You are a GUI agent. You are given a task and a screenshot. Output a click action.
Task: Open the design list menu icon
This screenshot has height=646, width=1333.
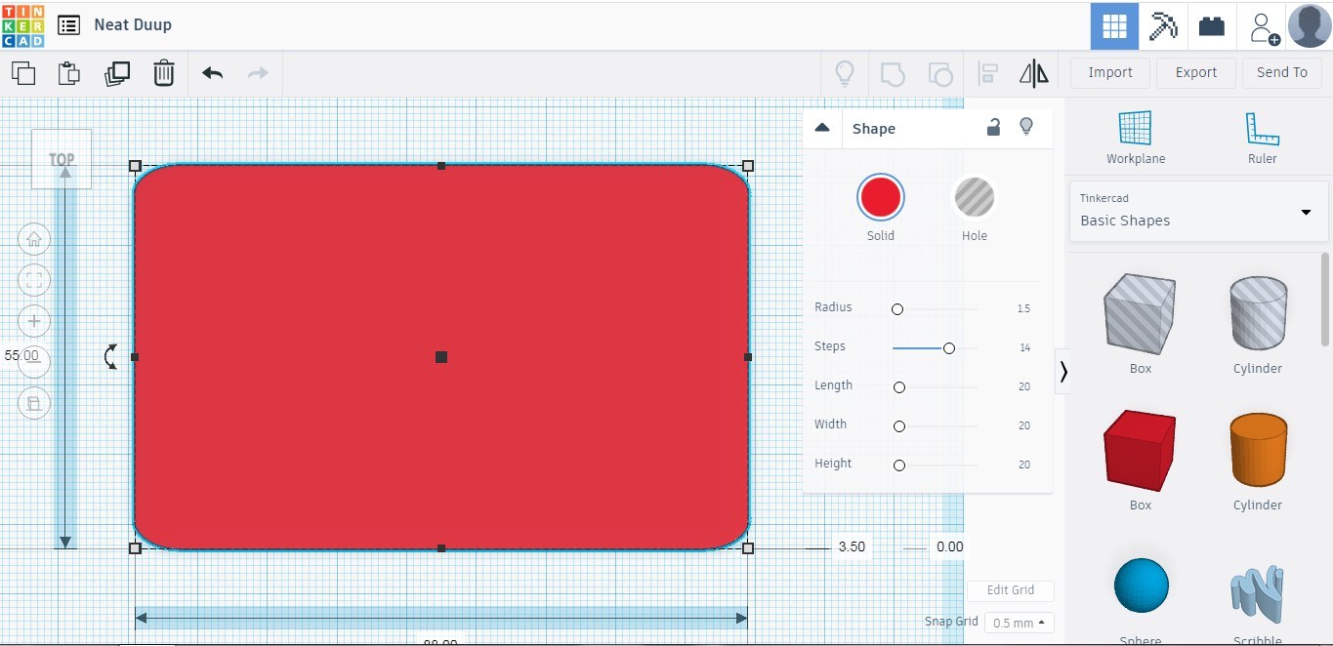pos(68,25)
